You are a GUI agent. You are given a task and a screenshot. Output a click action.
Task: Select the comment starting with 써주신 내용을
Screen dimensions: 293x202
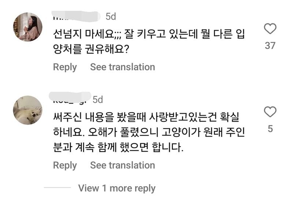[x=149, y=132]
